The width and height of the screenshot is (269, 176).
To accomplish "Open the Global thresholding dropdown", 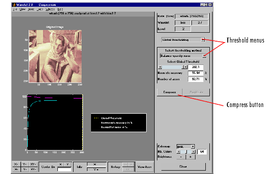I will (183, 40).
